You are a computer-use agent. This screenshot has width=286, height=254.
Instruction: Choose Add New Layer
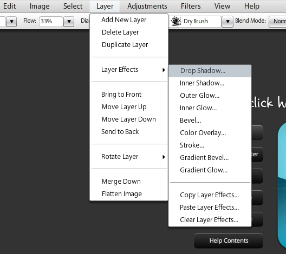click(x=129, y=20)
